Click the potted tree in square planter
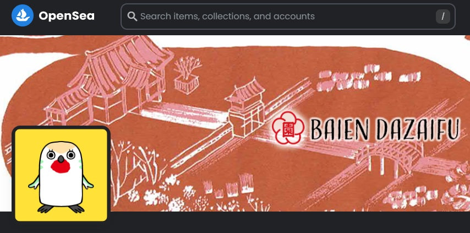 (187, 74)
